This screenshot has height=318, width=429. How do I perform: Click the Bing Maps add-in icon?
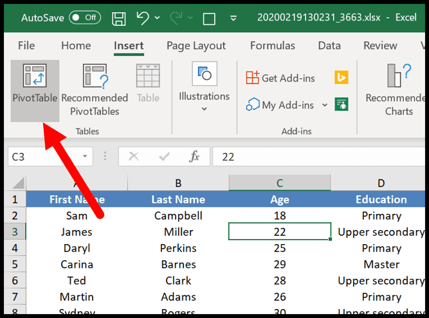[341, 77]
